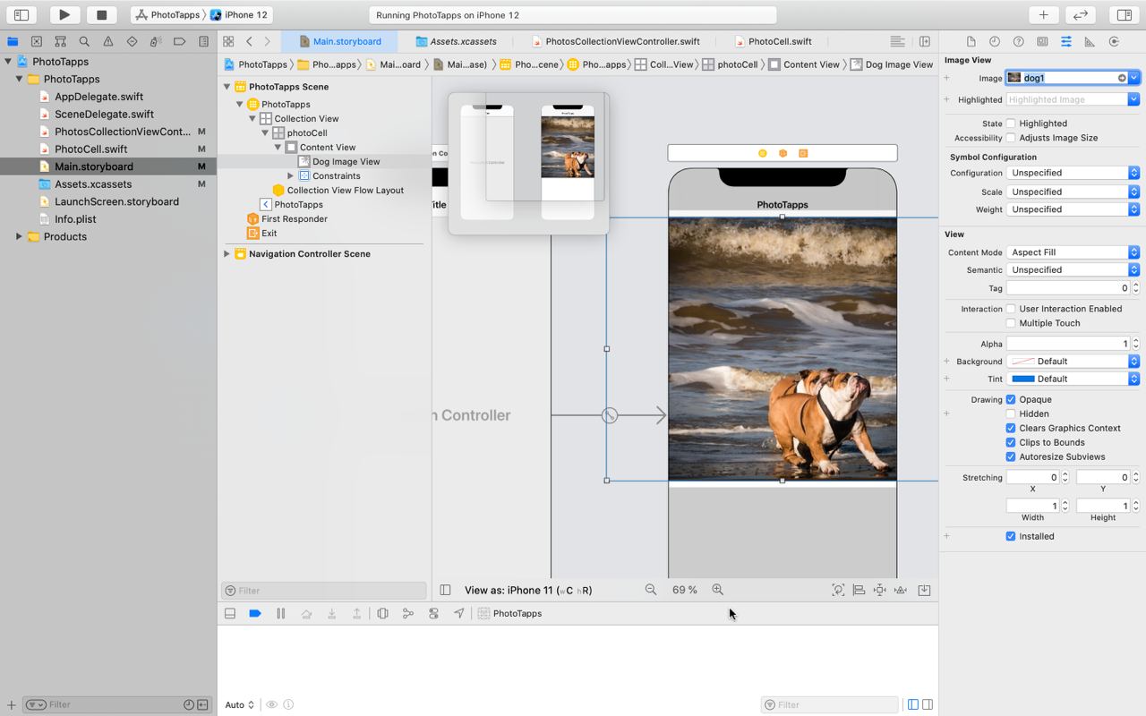
Task: Go back in editor history
Action: click(x=249, y=41)
